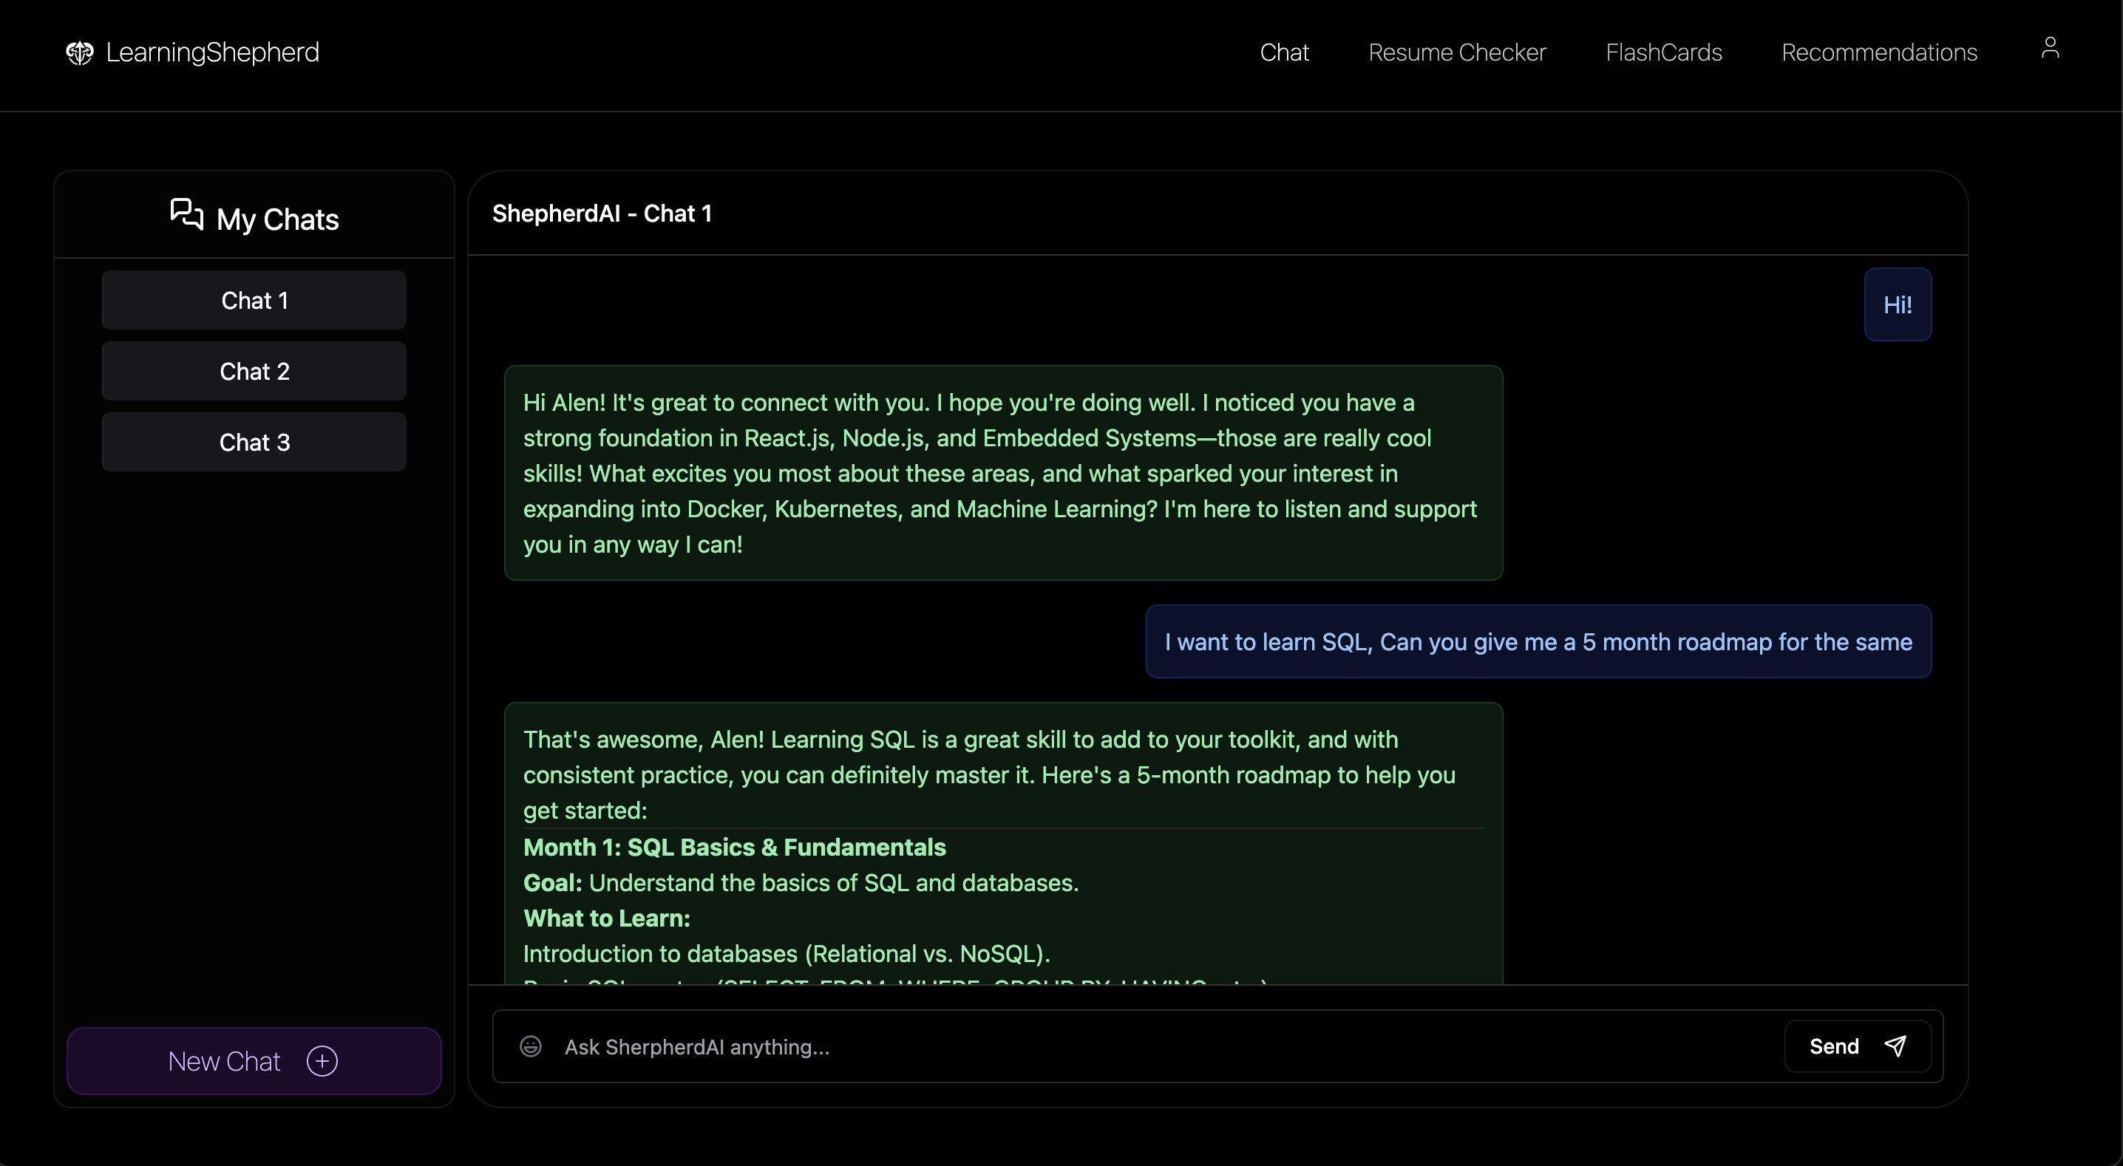Start a New Chat
The image size is (2123, 1166).
(224, 1060)
